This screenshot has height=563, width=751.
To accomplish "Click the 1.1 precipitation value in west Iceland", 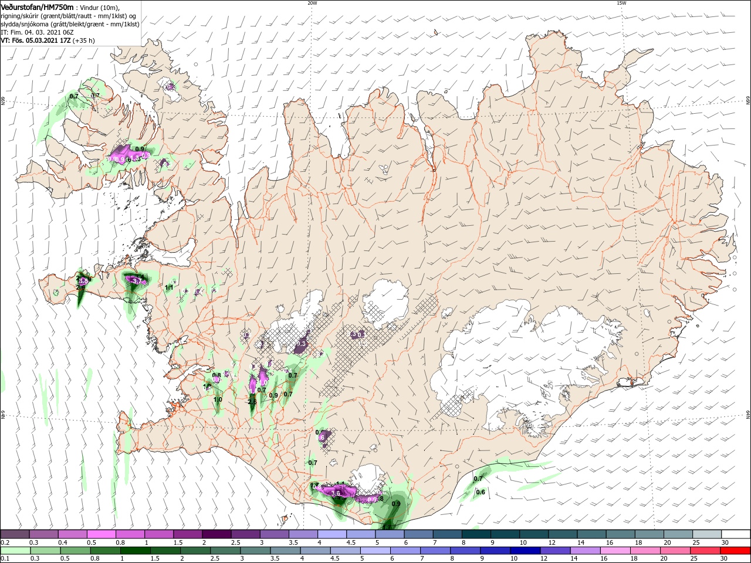I will tap(169, 287).
